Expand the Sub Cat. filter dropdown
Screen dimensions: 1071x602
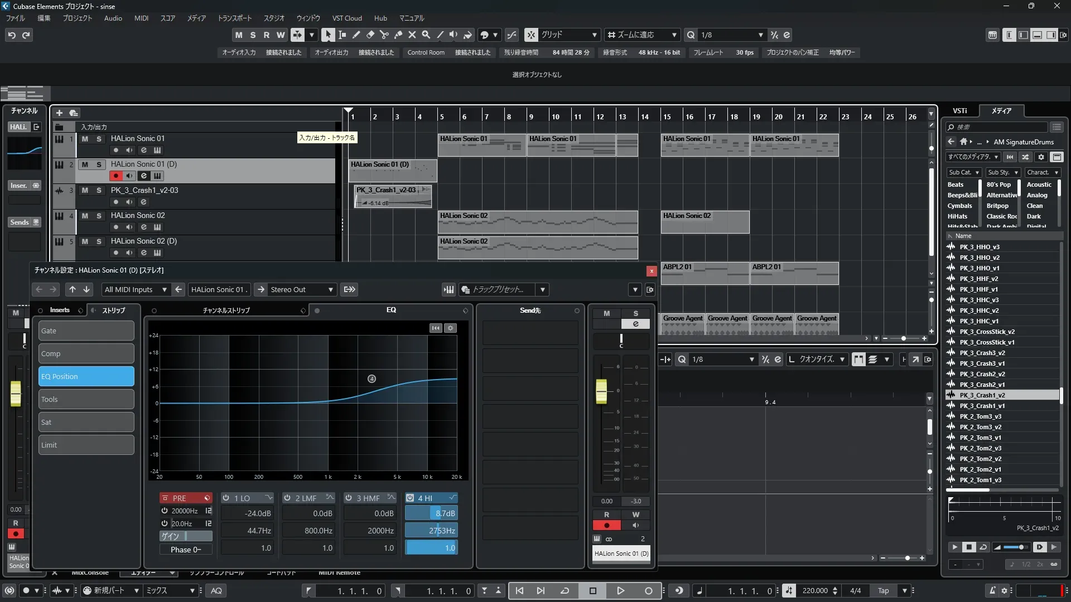point(964,172)
